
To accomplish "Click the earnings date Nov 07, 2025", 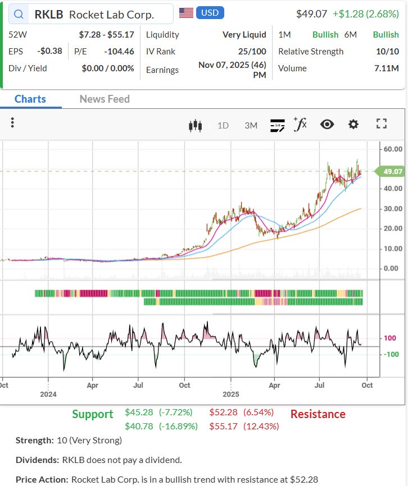I will coord(232,70).
